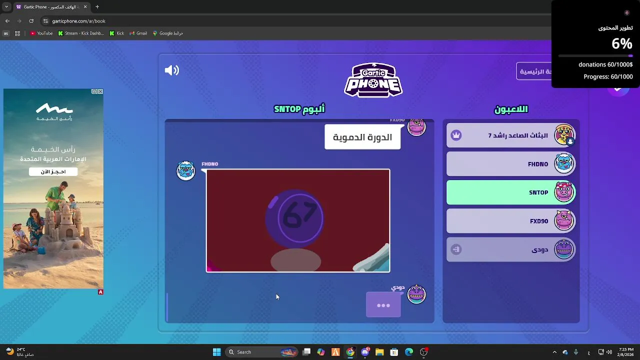The width and height of the screenshot is (640, 360).
Task: Open File Explorer from taskbar
Action: 379,352
